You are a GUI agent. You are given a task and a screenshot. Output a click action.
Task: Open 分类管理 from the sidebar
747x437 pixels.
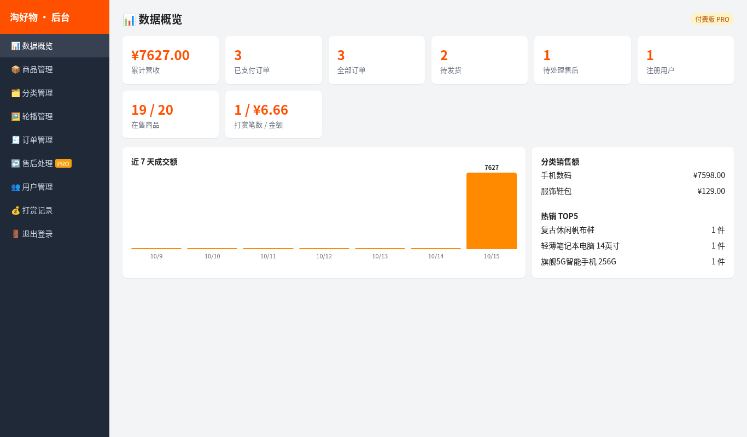coord(55,93)
